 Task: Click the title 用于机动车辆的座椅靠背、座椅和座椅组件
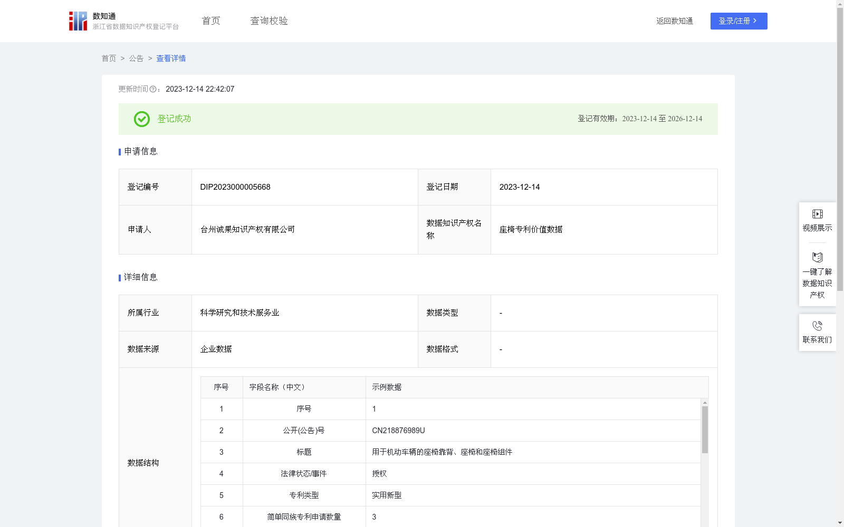pos(442,452)
